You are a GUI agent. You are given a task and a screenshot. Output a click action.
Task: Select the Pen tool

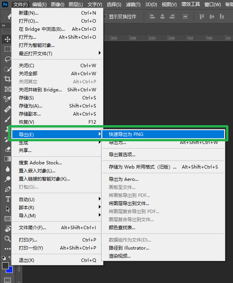(7, 189)
